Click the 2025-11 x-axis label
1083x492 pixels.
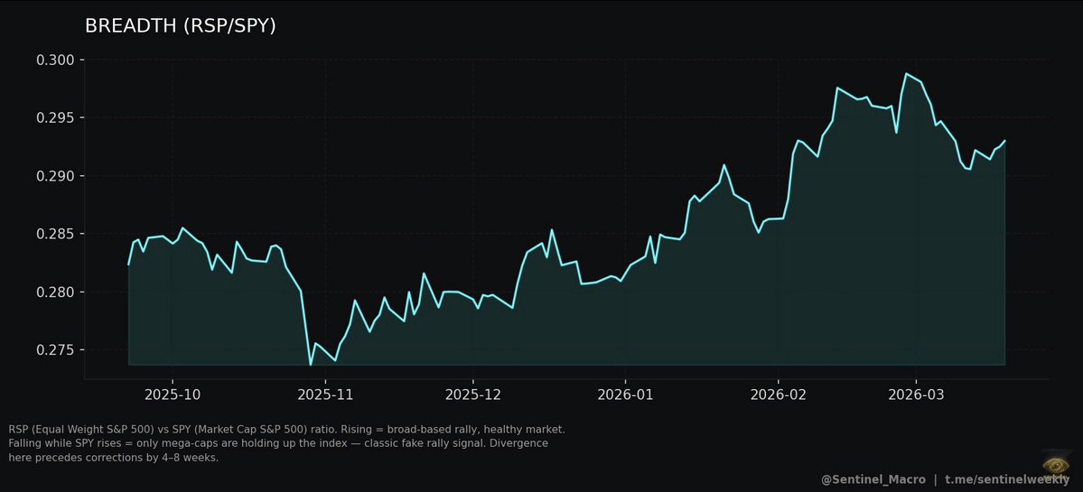[325, 395]
